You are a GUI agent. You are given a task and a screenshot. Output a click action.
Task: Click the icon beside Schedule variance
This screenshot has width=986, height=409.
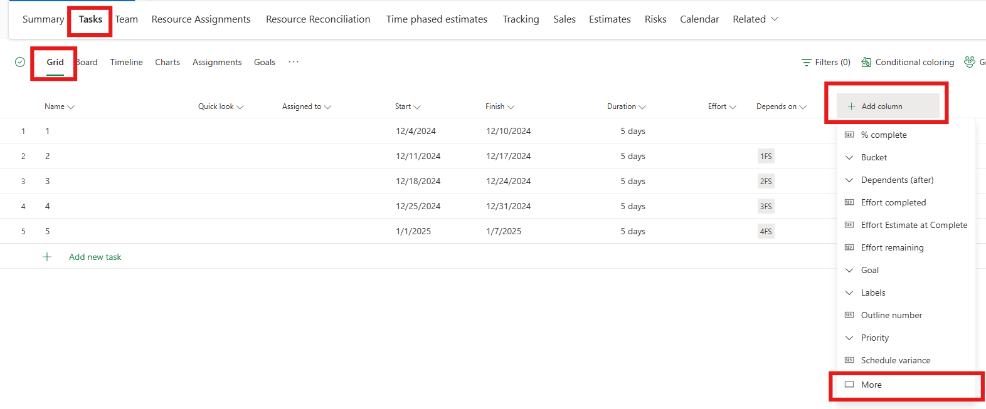849,360
